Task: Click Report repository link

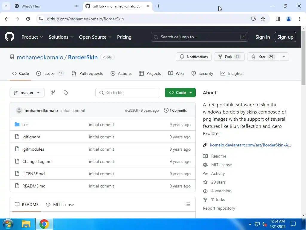Action: click(219, 208)
